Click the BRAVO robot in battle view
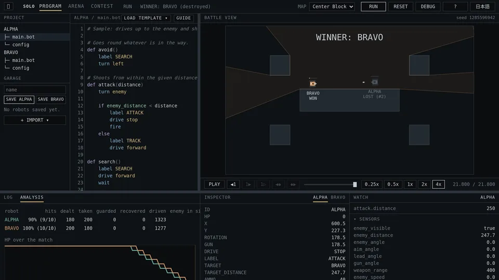Screen dimensions: 499x280 coord(313,83)
